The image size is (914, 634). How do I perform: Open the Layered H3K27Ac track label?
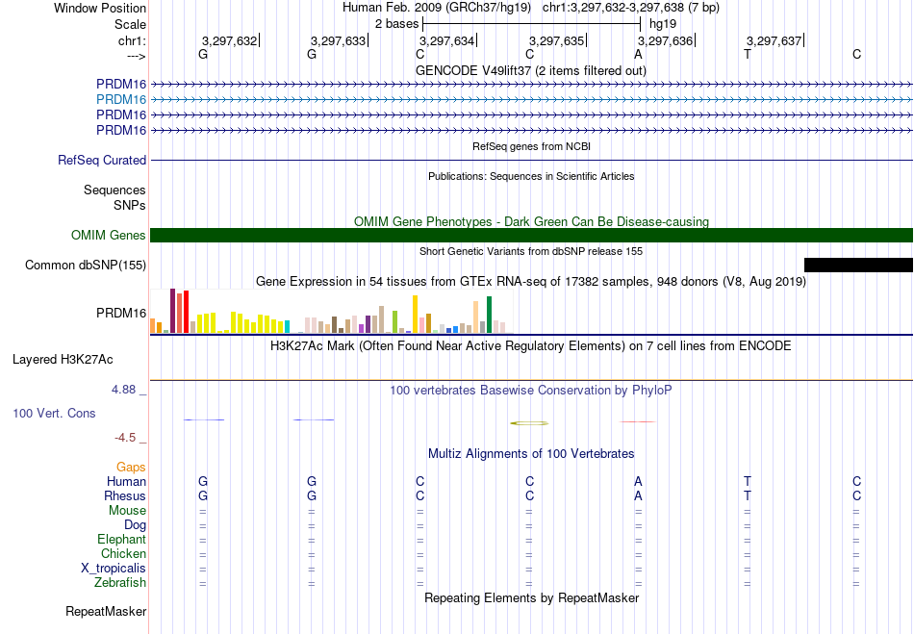(63, 360)
